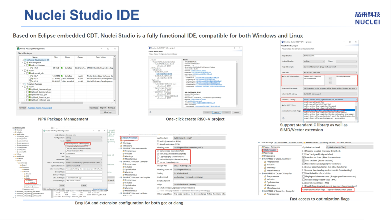The image size is (391, 220).
Task: Collapse the Software Development Kit tree node
Action: pos(20,60)
